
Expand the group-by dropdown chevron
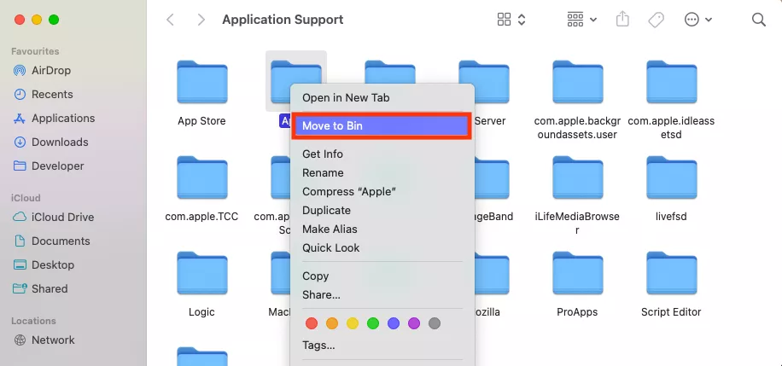tap(593, 20)
